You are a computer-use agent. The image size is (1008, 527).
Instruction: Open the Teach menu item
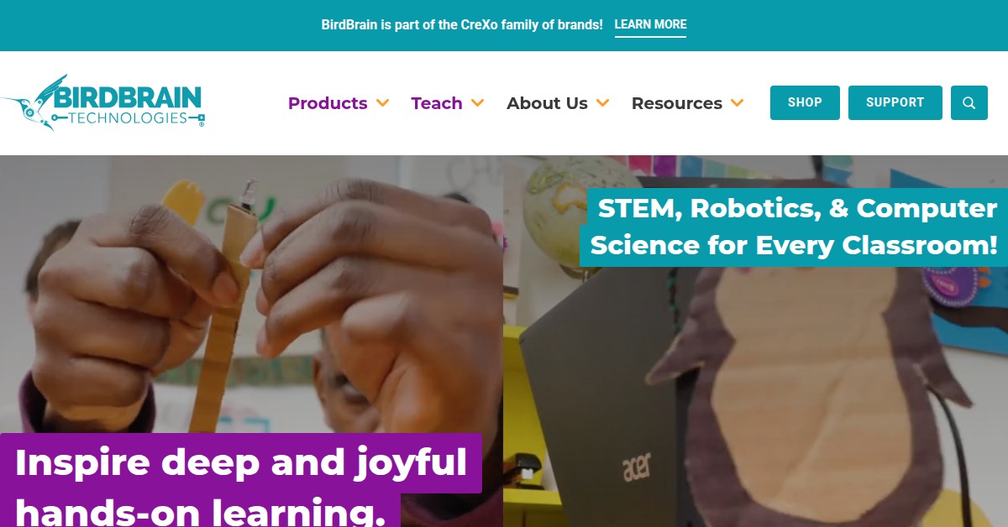click(x=437, y=103)
